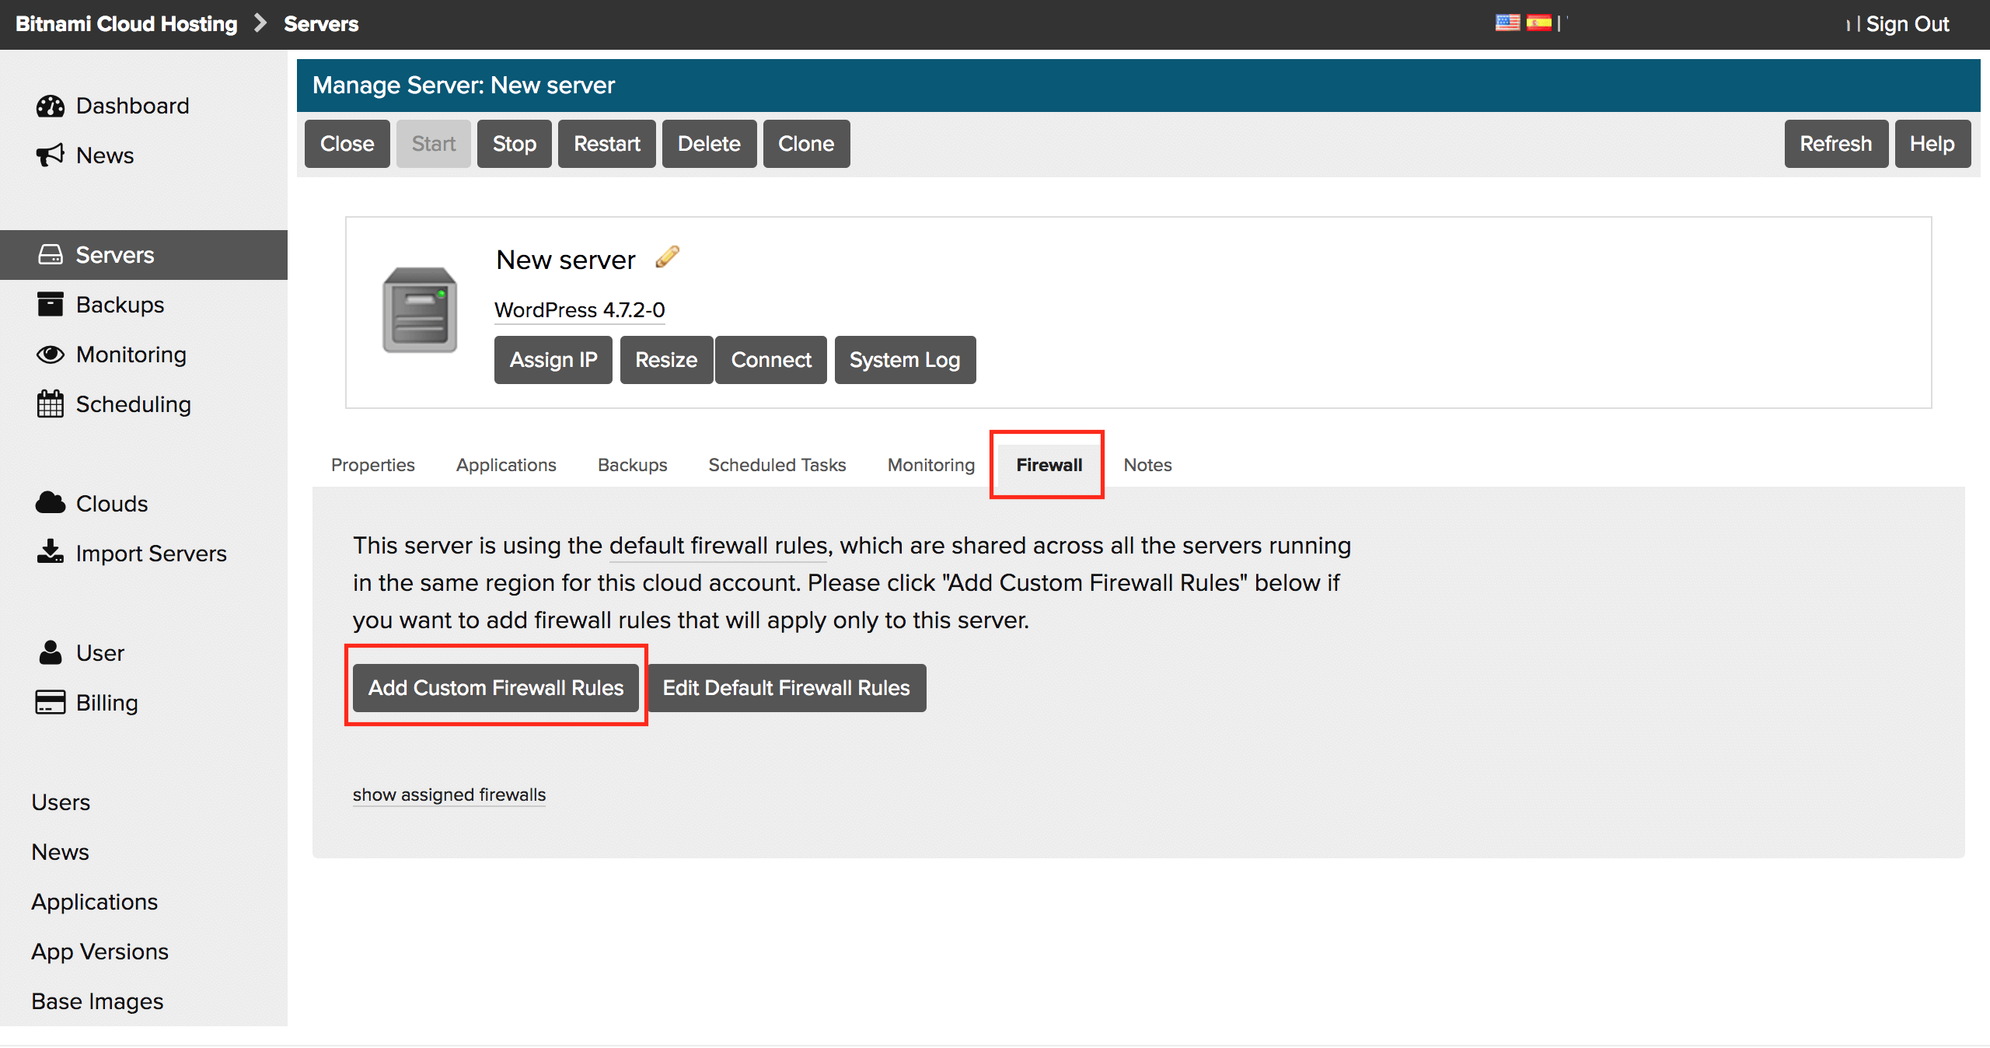Click the Connect button
The height and width of the screenshot is (1048, 1990).
pyautogui.click(x=771, y=360)
